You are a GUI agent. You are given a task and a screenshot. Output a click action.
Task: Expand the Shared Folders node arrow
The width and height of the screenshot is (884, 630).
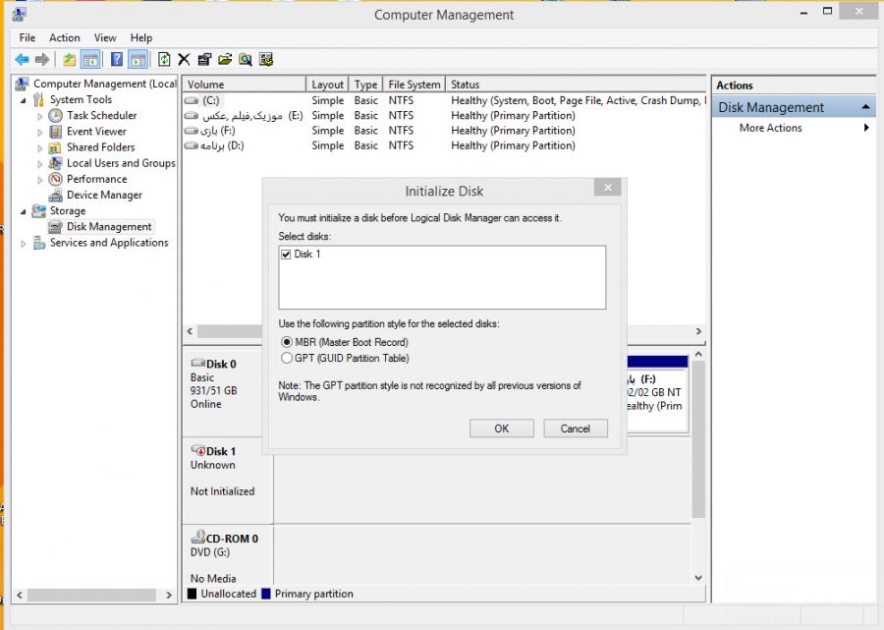40,147
